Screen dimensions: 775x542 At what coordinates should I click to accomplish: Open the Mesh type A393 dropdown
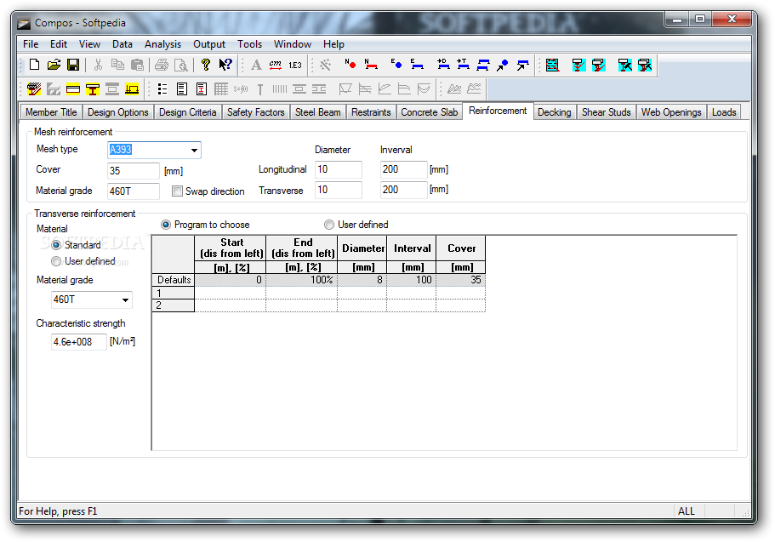coord(194,150)
